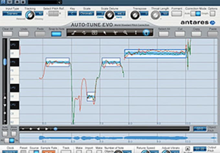Select the Line drawing tool

point(74,33)
